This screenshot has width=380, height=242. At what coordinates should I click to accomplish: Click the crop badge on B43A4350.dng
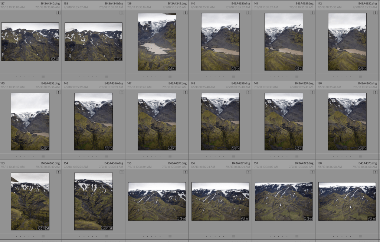(237, 69)
